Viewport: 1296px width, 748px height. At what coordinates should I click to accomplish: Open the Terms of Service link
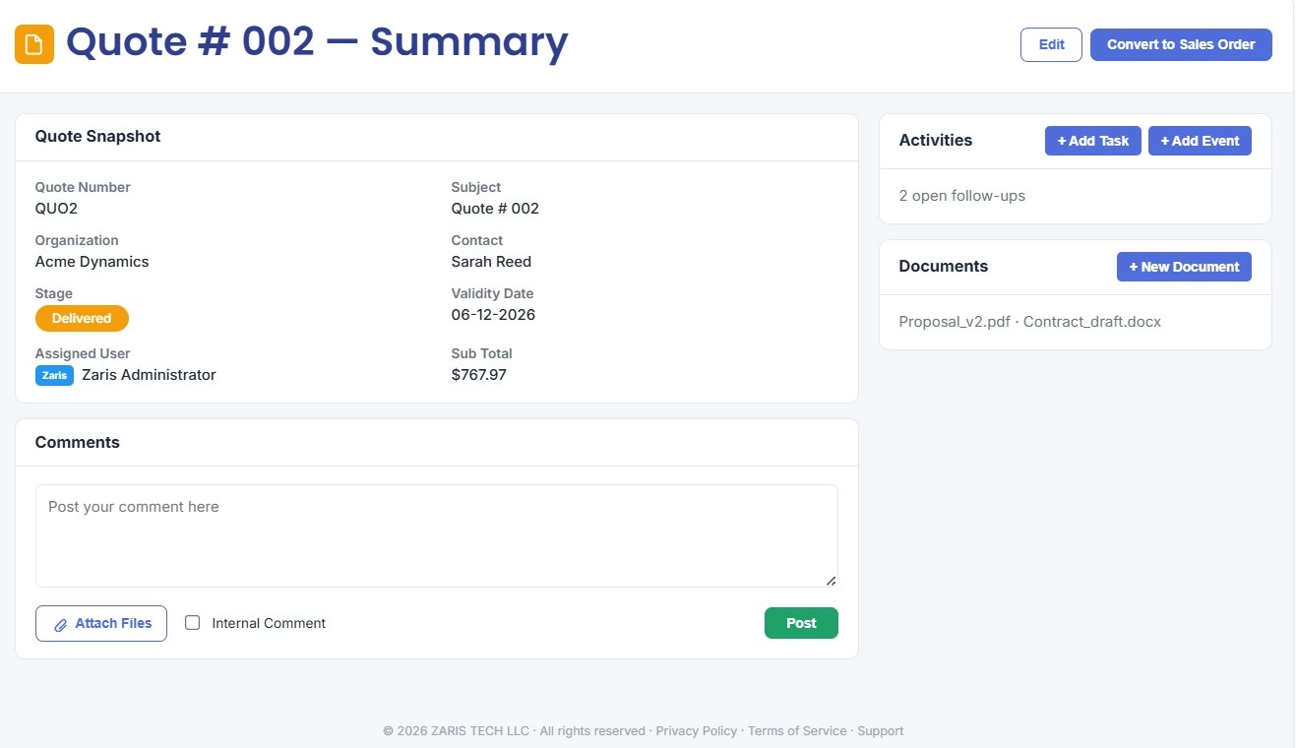(797, 731)
